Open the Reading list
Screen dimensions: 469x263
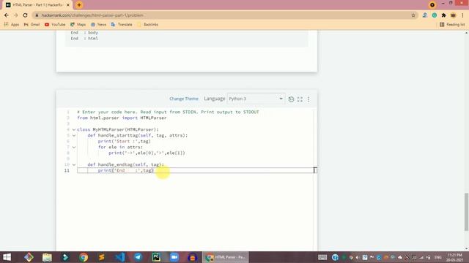(x=452, y=24)
